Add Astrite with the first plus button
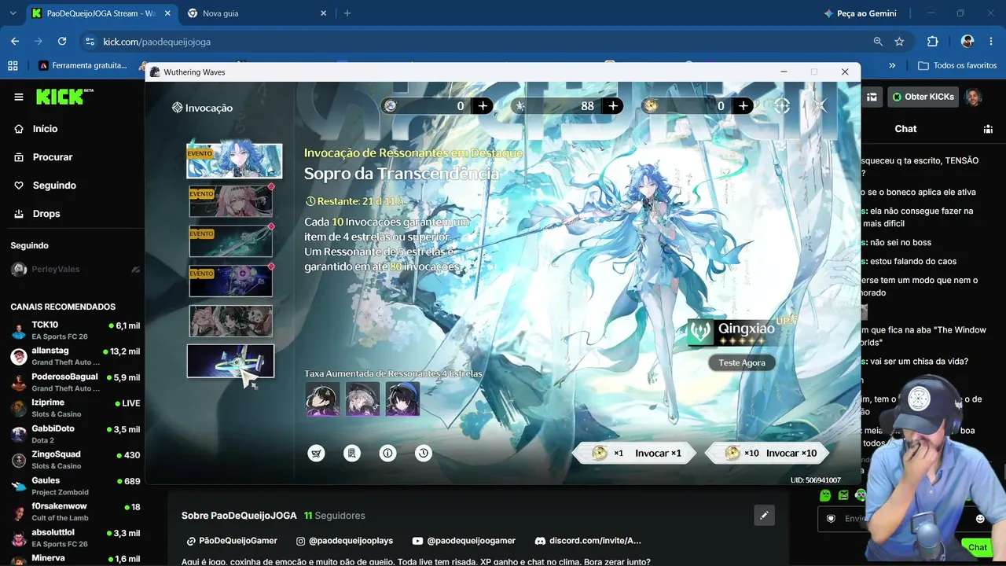Image resolution: width=1006 pixels, height=566 pixels. click(x=483, y=106)
